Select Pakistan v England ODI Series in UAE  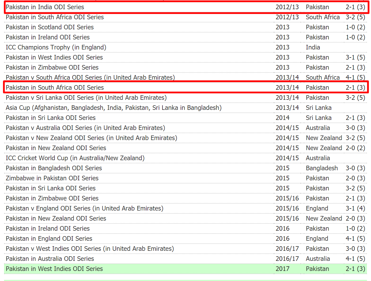tap(84, 208)
